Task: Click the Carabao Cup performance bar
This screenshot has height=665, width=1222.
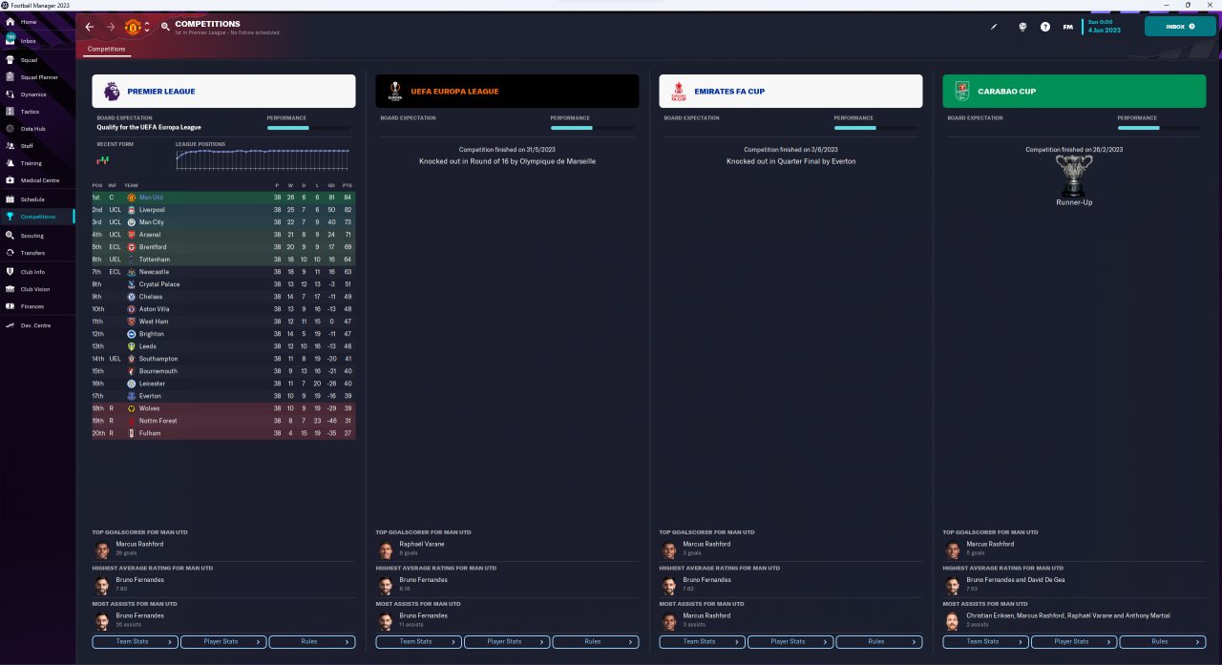Action: tap(1158, 128)
